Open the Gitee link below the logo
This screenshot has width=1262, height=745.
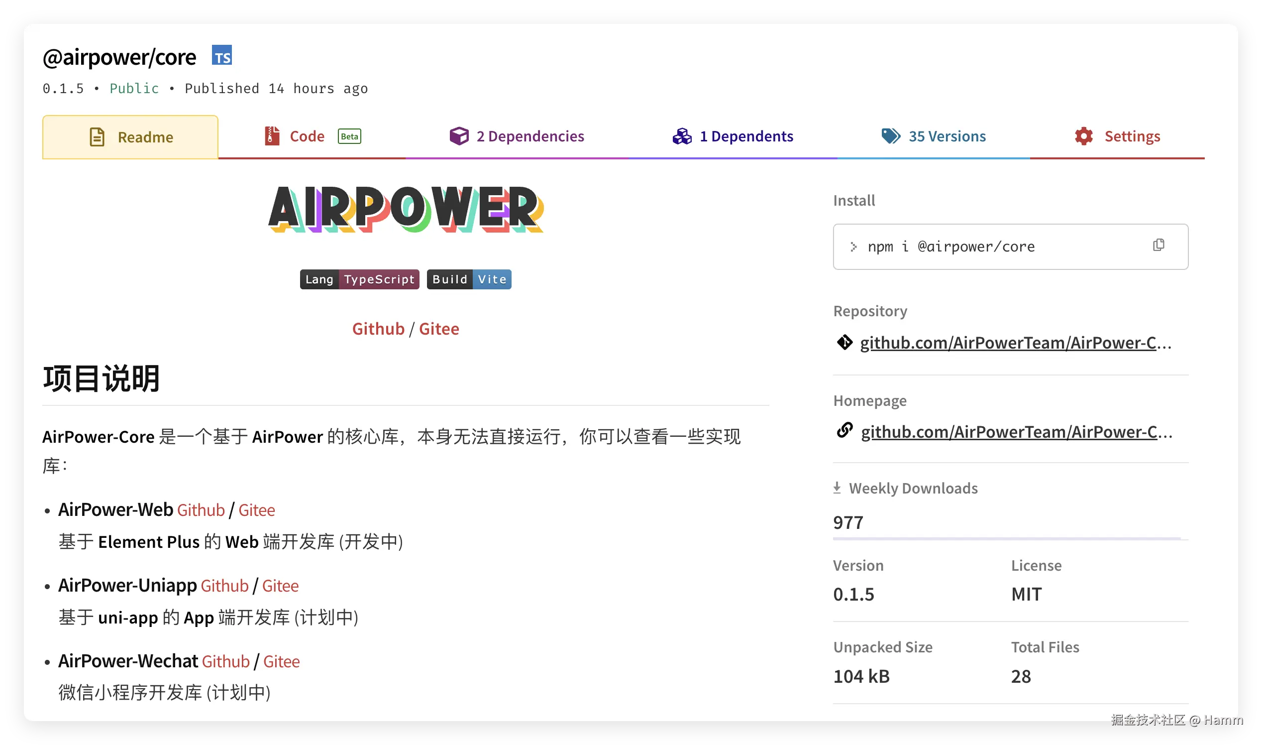point(439,328)
